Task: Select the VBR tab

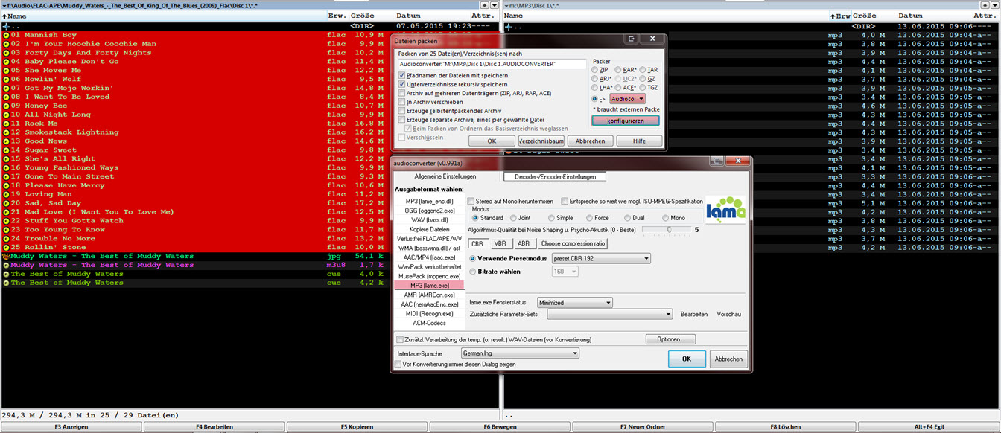Action: click(x=500, y=243)
